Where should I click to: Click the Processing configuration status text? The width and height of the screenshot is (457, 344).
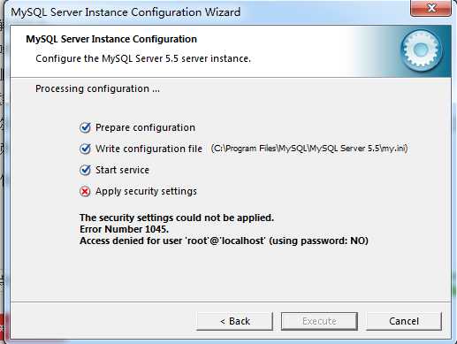97,88
